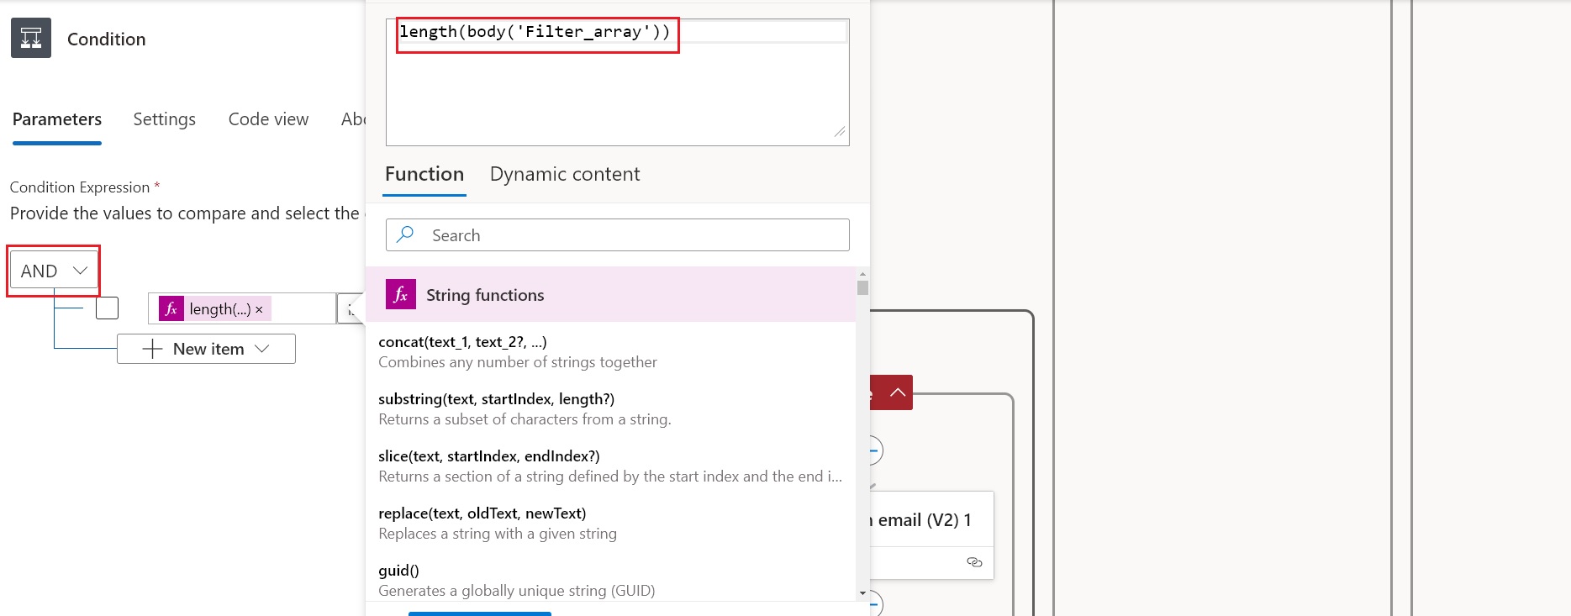Screen dimensions: 1571x616
Task: Tick the condition row checkbox
Action: tap(108, 308)
